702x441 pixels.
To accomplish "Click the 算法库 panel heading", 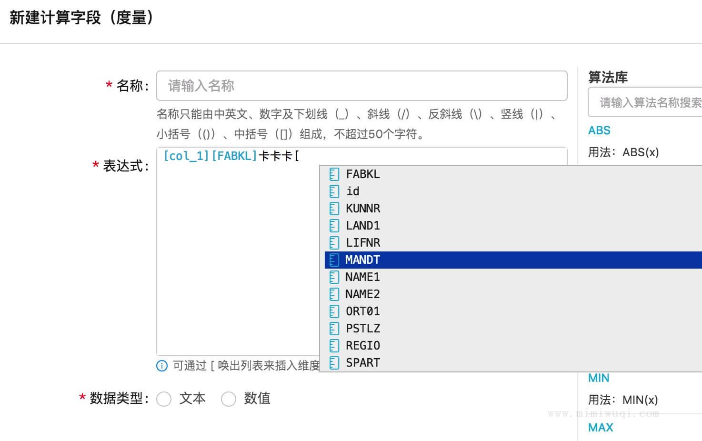I will pos(608,77).
